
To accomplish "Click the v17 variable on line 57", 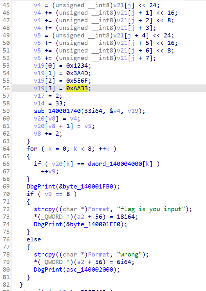I will 39,96.
